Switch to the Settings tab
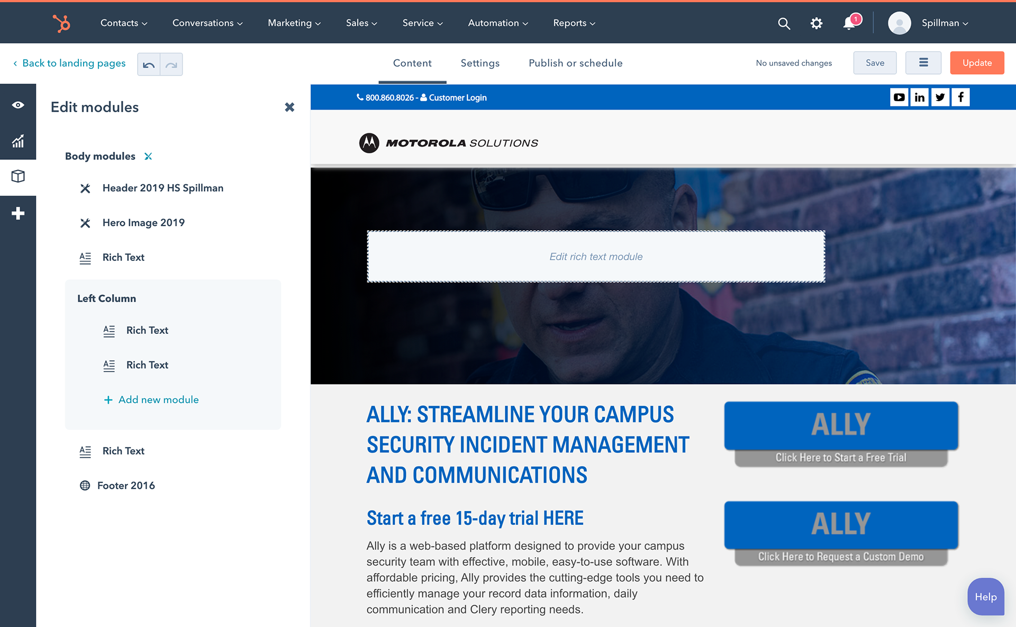 coord(480,63)
